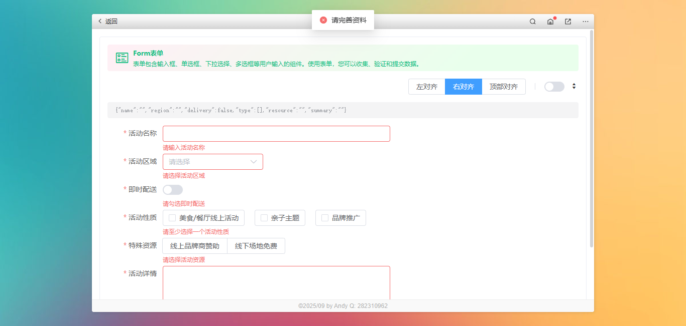The height and width of the screenshot is (326, 686).
Task: Click inside the 活动详情 text area
Action: point(276,283)
